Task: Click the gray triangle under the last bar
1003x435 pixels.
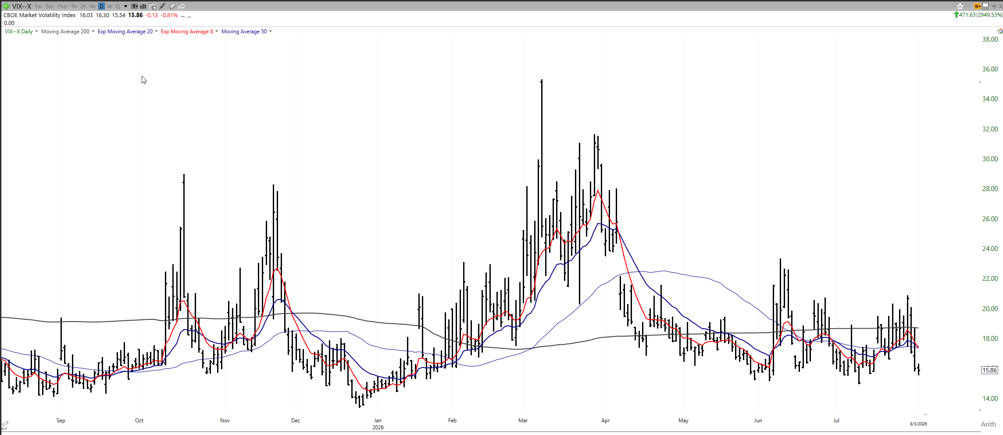Action: coord(925,414)
